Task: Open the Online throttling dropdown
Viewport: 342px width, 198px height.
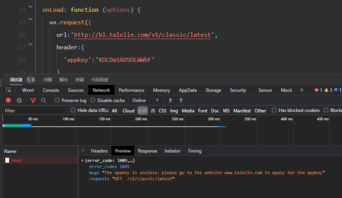Action: click(x=145, y=101)
